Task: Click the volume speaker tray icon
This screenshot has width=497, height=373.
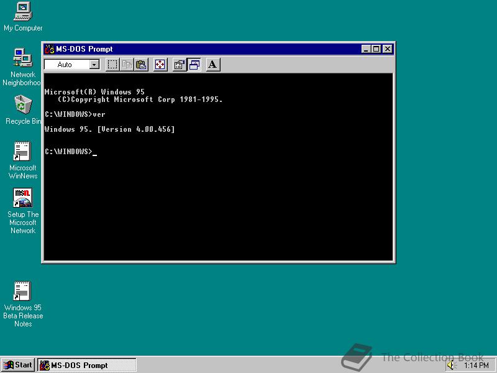Action: point(451,366)
